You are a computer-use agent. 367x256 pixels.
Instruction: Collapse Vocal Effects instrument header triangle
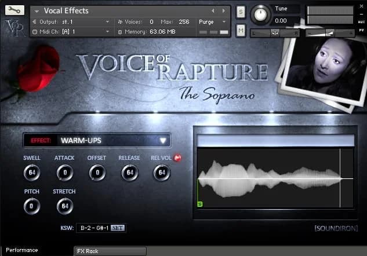37,11
